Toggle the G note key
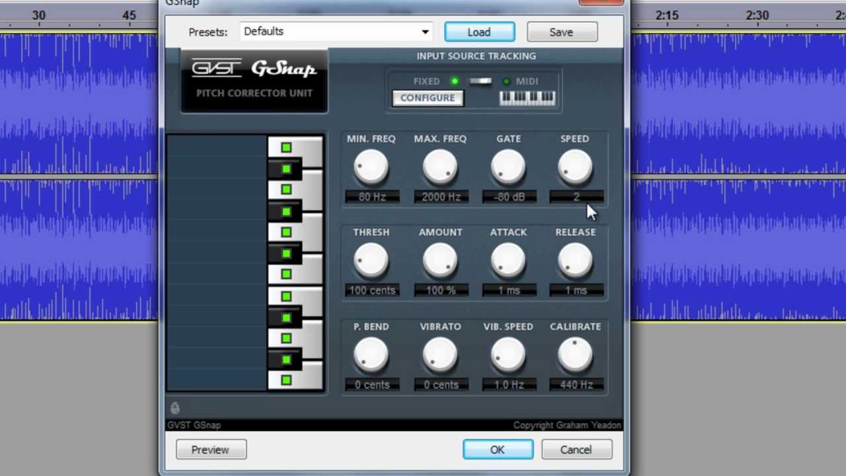This screenshot has width=846, height=476. (x=286, y=232)
